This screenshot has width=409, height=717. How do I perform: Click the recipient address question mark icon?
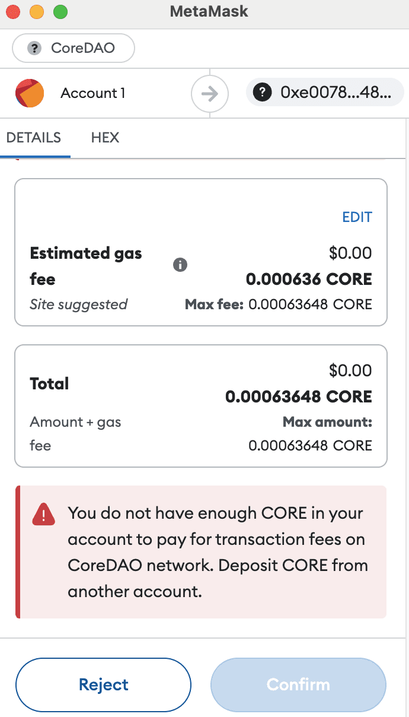[262, 93]
